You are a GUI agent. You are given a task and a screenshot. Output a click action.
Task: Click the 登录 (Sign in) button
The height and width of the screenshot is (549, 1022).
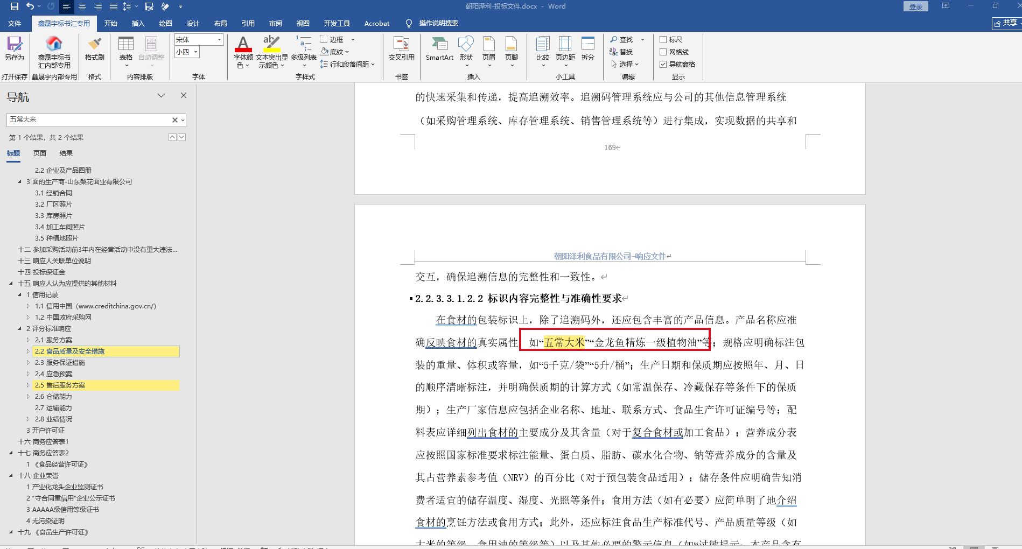tap(915, 6)
